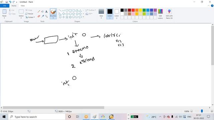
Task: Click the Redo icon in title bar
Action: pyautogui.click(x=14, y=2)
